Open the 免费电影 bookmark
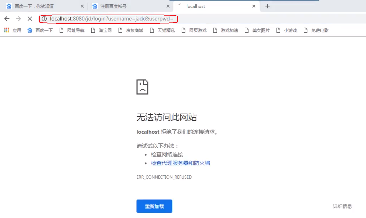Viewport: 366px width, 218px height. 316,30
